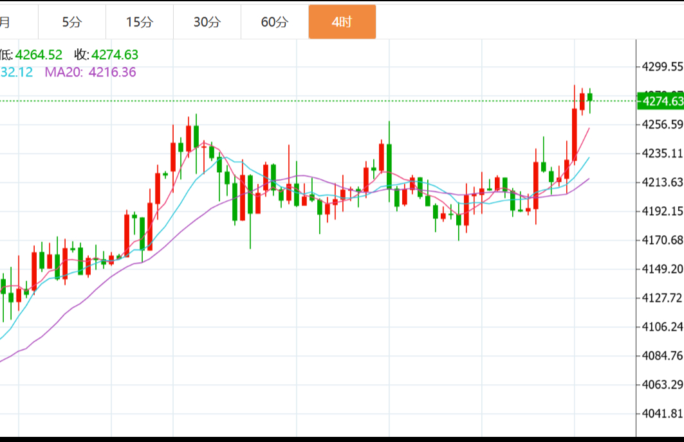This screenshot has width=684, height=442.
Task: Click the 4170.68 price axis label
Action: 662,240
